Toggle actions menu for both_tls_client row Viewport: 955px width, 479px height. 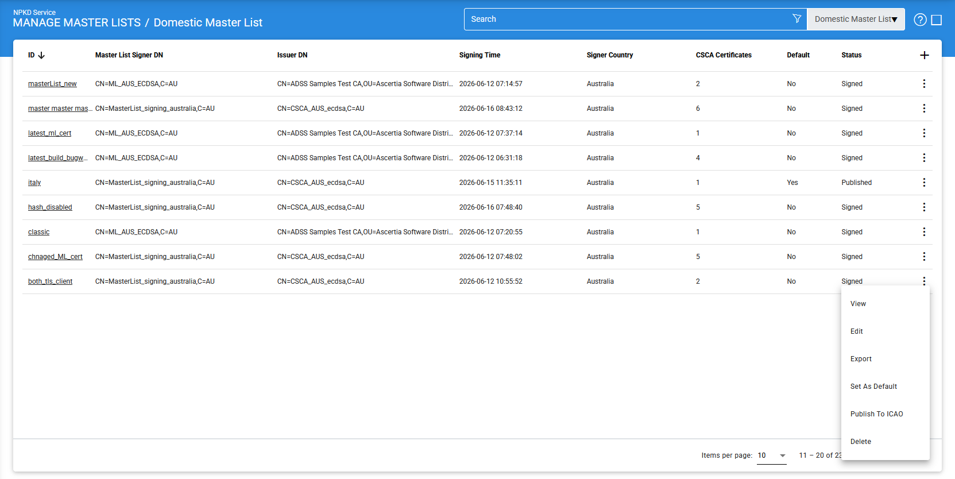click(924, 281)
